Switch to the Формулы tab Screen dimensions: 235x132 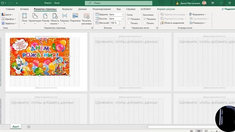[67, 9]
